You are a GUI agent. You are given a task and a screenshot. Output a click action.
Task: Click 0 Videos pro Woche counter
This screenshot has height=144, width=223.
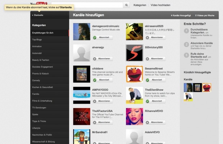[x=205, y=15]
